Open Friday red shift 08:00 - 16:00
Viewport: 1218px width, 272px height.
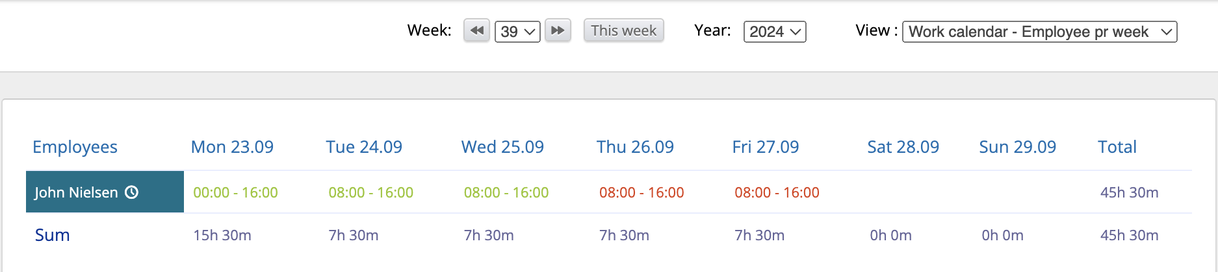point(777,192)
